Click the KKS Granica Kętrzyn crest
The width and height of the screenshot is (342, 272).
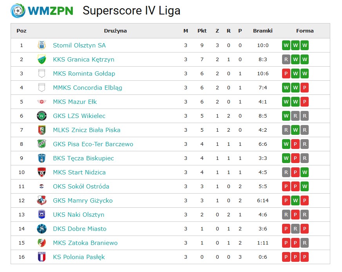click(x=42, y=59)
